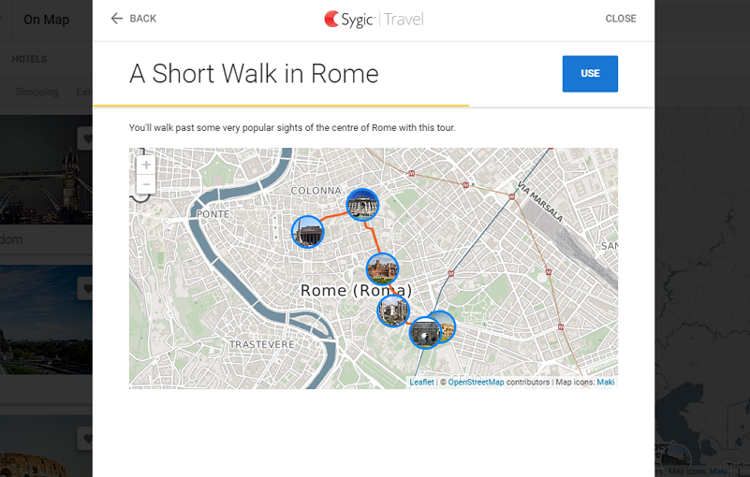The image size is (750, 477).
Task: Click the back arrow icon
Action: point(117,19)
